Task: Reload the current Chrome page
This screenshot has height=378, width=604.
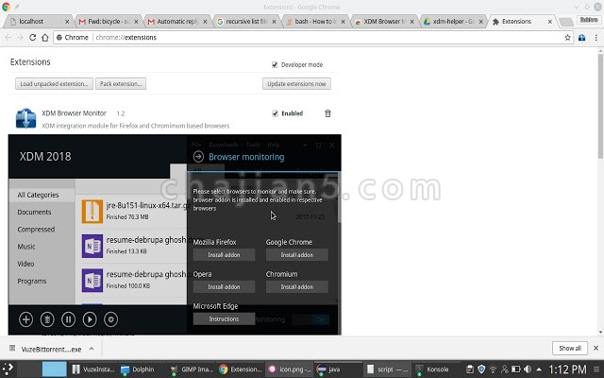Action: click(x=32, y=38)
